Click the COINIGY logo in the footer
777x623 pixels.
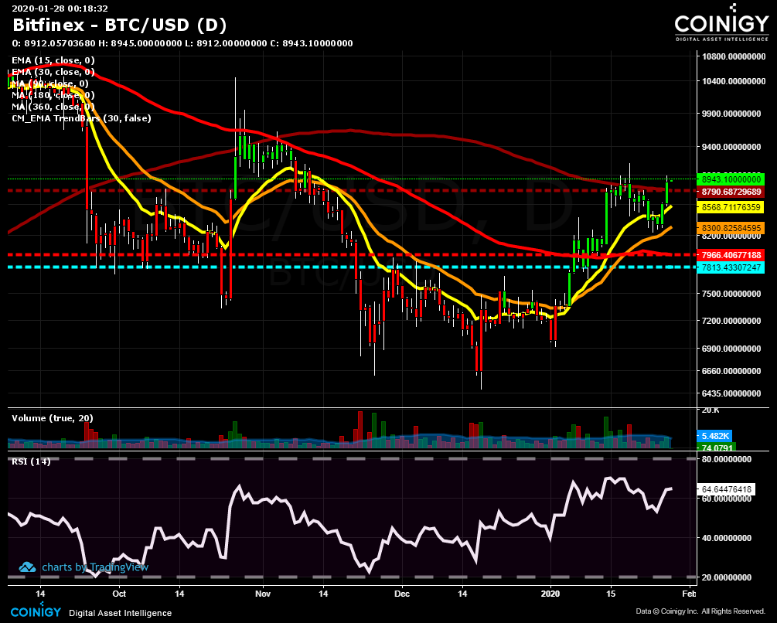point(36,611)
